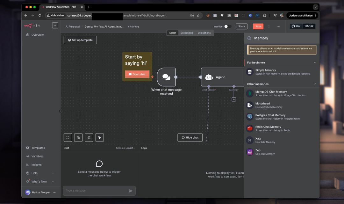Expand the Help menu chevron
The image size is (344, 204).
coord(53,173)
